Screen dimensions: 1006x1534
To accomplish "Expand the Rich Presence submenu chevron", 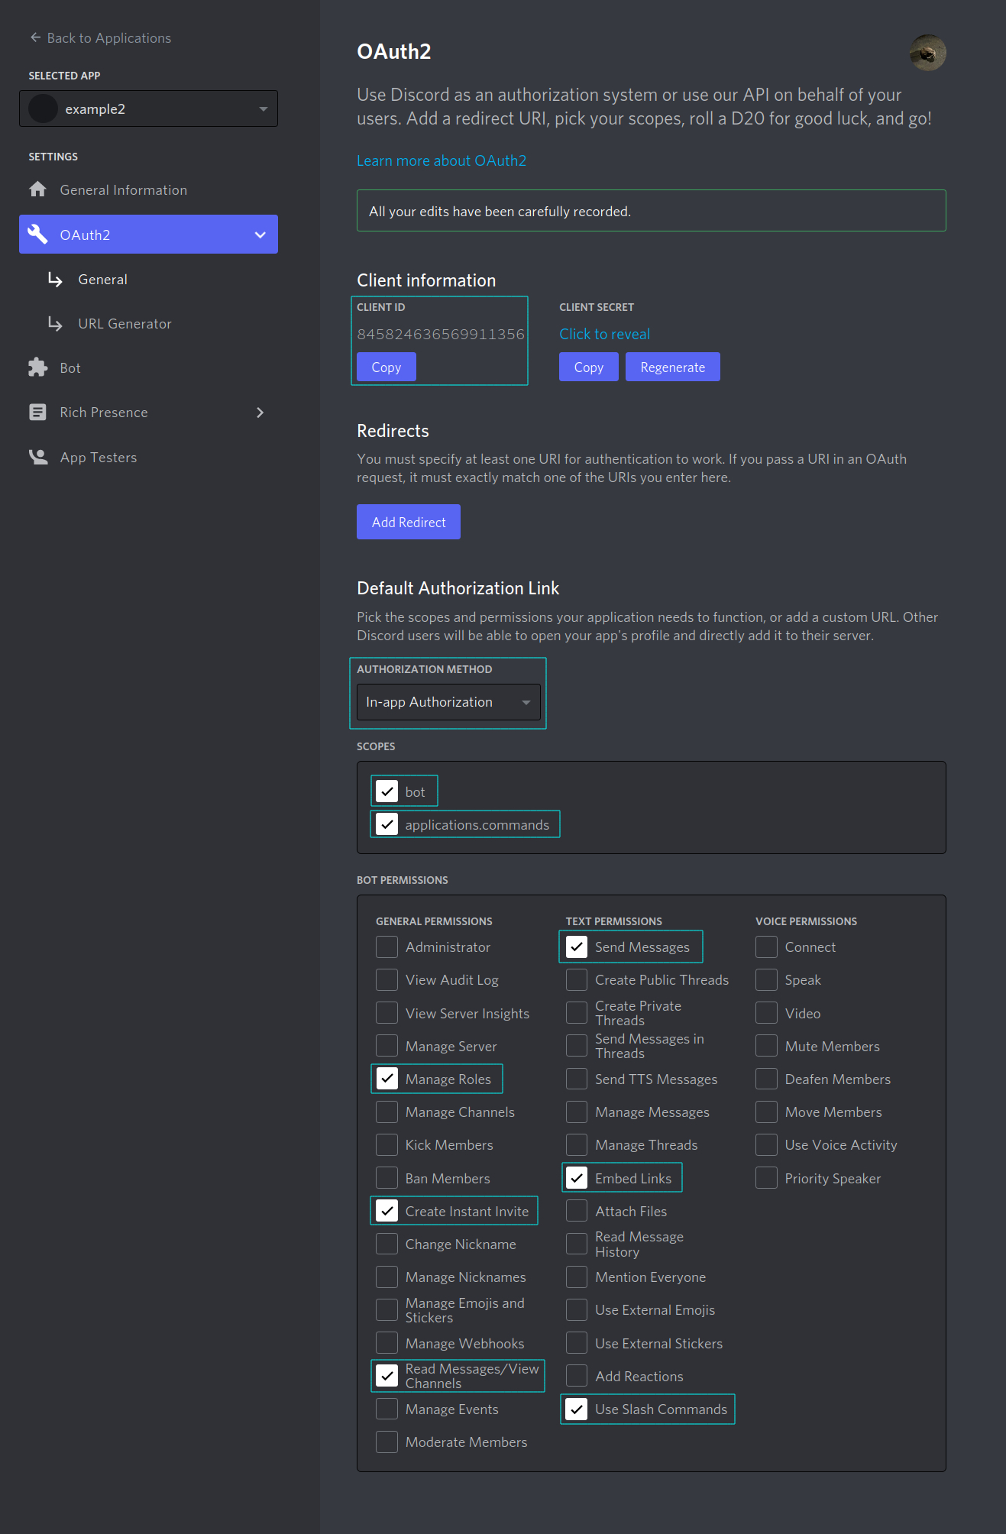I will pos(260,413).
